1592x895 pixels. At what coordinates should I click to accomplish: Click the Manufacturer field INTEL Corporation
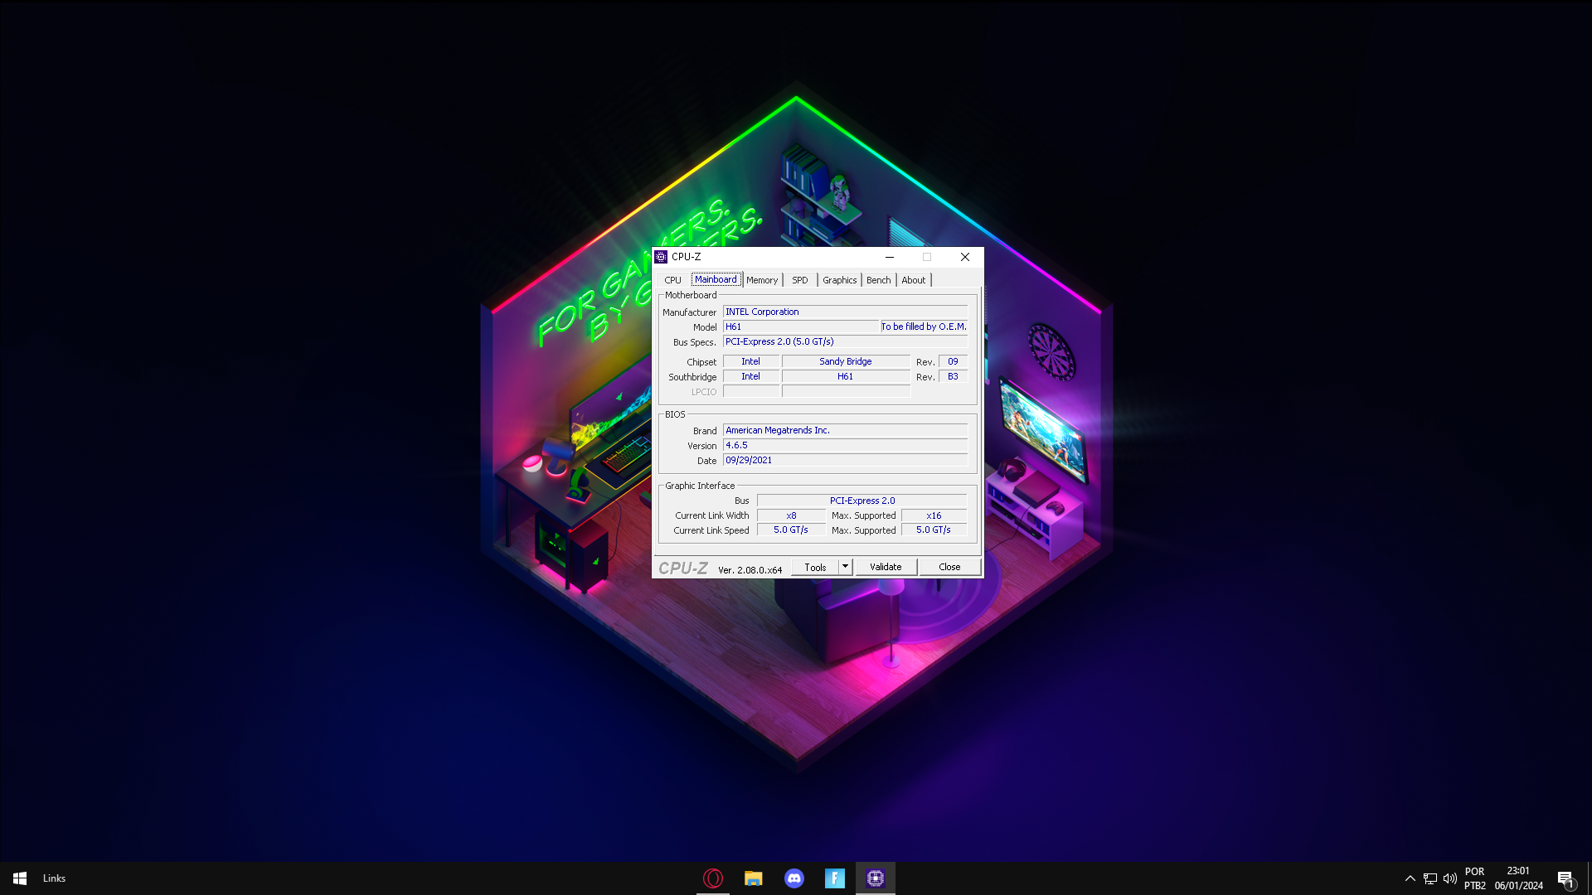click(845, 312)
